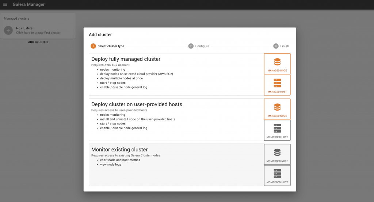Choose 'Deploy fully managed cluster' heading

(x=126, y=59)
